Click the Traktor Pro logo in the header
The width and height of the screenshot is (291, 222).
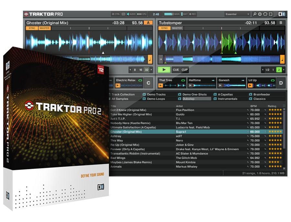[43, 14]
